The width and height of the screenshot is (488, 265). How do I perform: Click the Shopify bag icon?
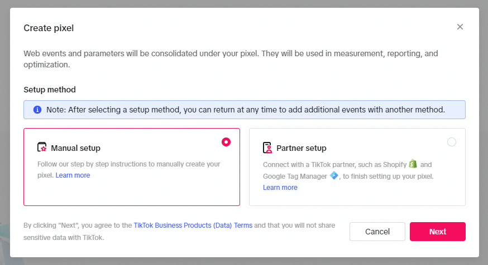[413, 164]
